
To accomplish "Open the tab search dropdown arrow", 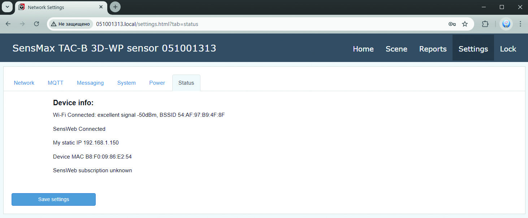I will click(x=7, y=7).
